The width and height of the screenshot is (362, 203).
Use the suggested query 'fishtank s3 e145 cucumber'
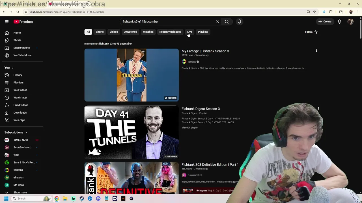pyautogui.click(x=115, y=44)
